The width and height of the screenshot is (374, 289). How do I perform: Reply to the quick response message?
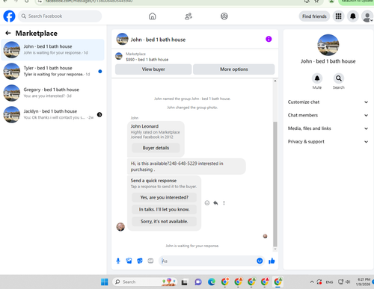pyautogui.click(x=215, y=203)
